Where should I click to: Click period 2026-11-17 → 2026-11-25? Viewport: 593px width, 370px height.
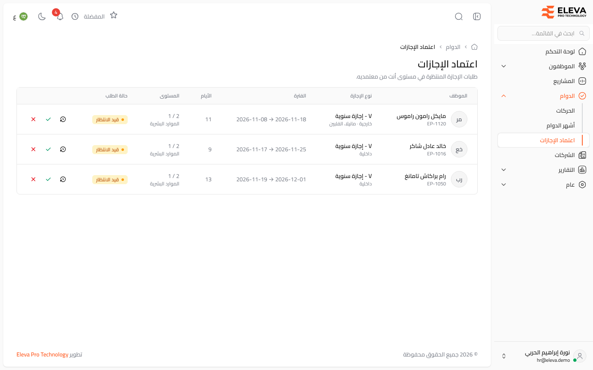point(271,149)
